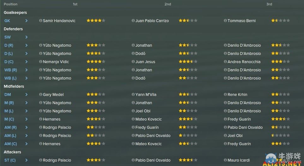The width and height of the screenshot is (304, 166).
Task: Click info icon beside Yann M'Vila
Action: point(133,94)
